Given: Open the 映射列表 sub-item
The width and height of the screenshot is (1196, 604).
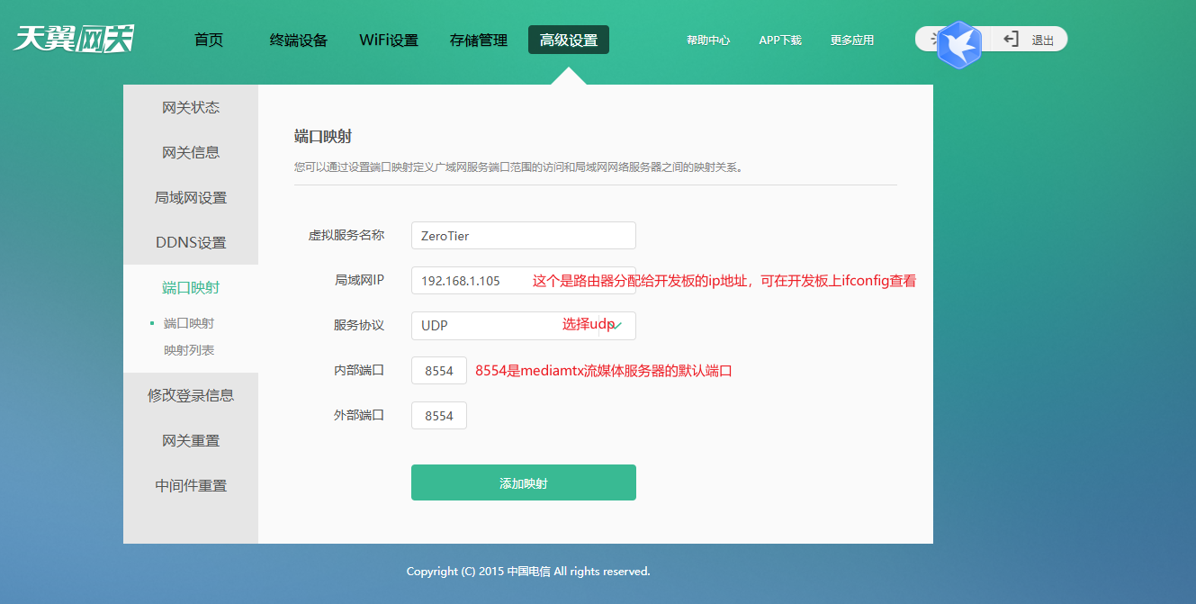Looking at the screenshot, I should point(189,350).
